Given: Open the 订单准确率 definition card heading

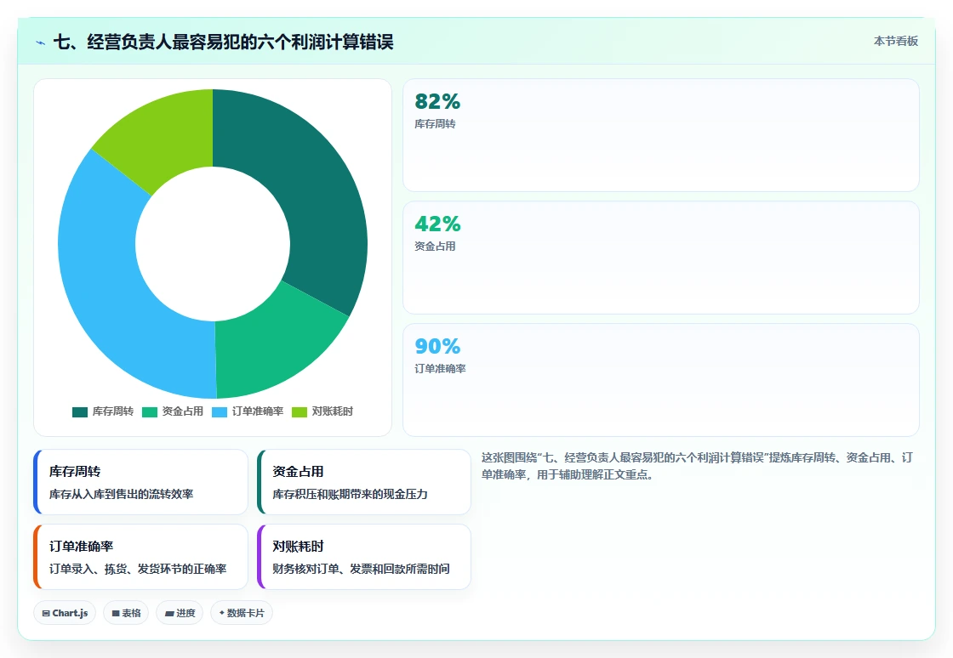Looking at the screenshot, I should tap(82, 547).
